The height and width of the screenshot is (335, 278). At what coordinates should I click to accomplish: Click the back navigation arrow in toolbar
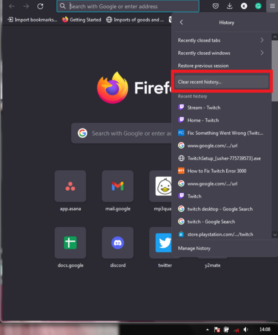point(12,6)
